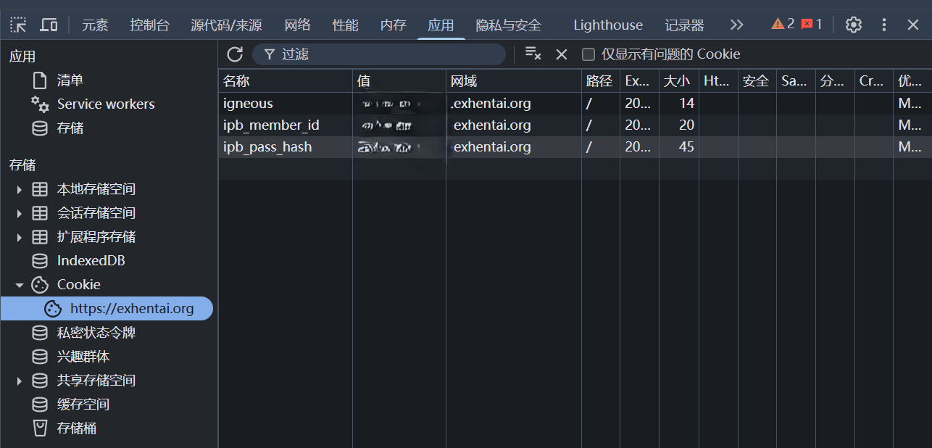The width and height of the screenshot is (932, 448).
Task: Select Service workers in the sidebar
Action: coord(106,104)
